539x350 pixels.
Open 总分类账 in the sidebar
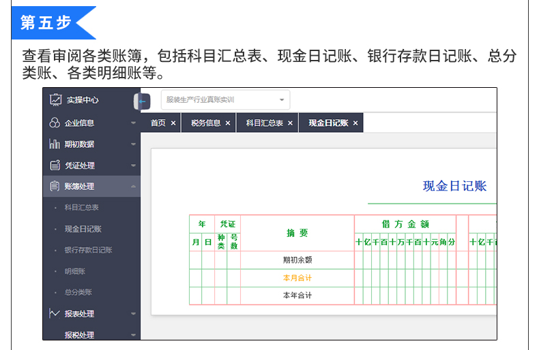pyautogui.click(x=78, y=292)
